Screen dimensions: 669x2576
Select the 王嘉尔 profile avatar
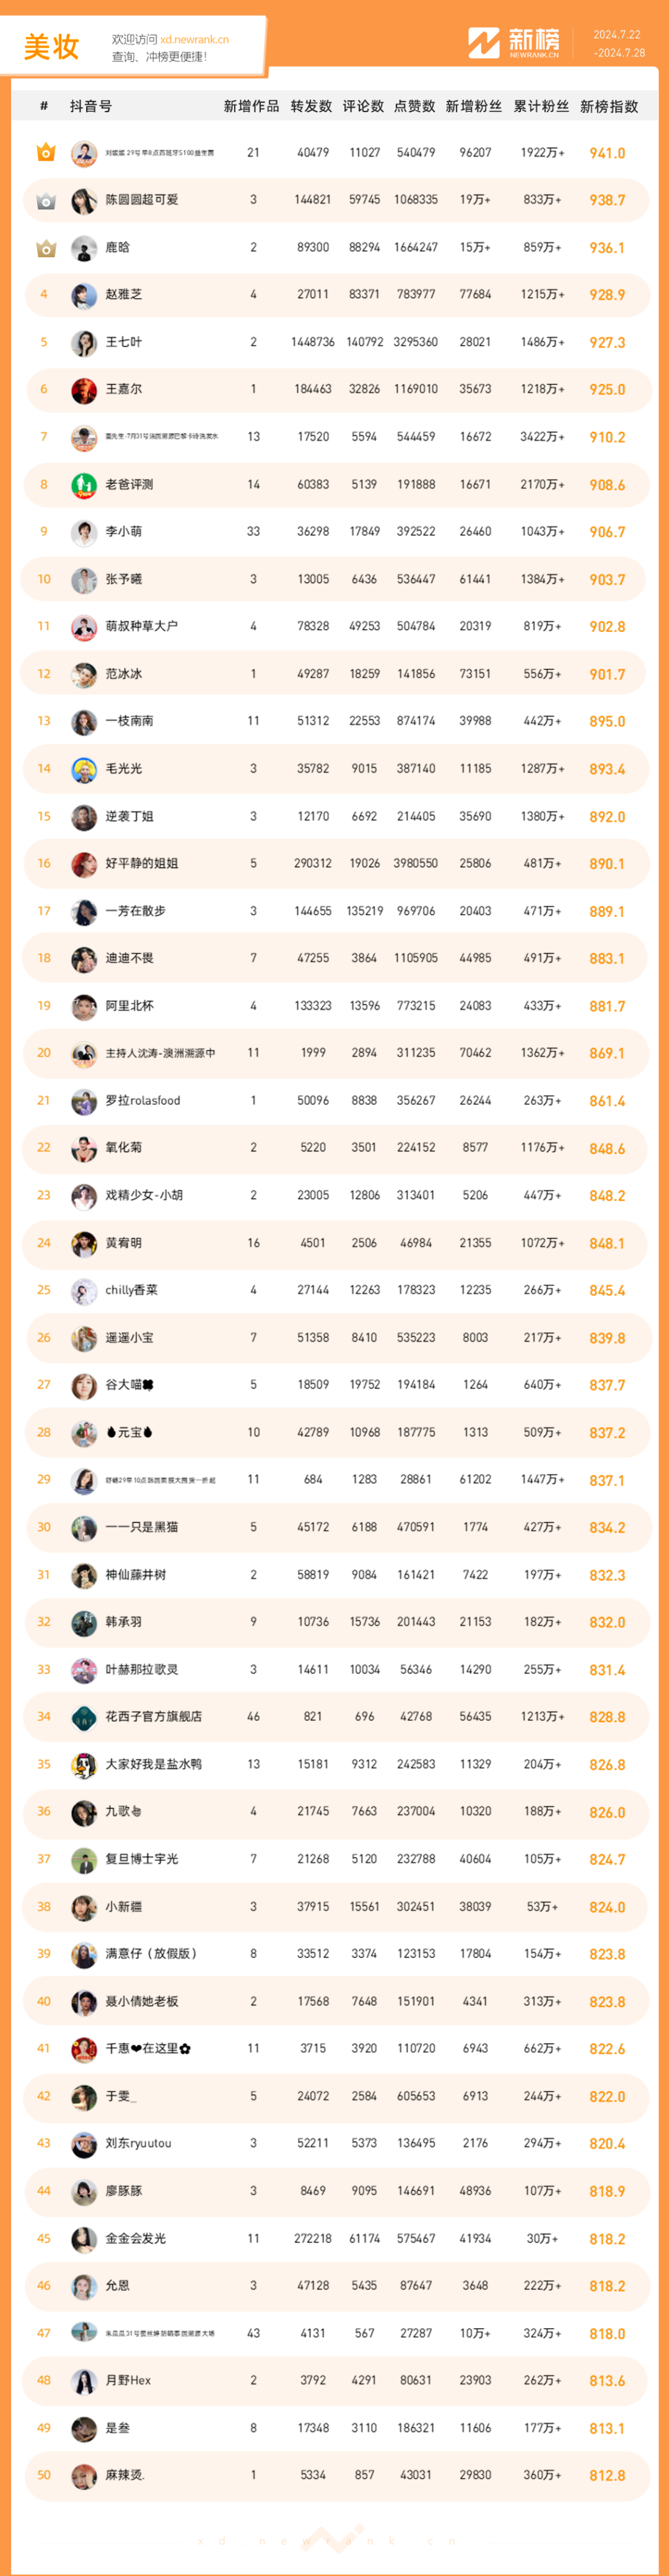click(84, 390)
